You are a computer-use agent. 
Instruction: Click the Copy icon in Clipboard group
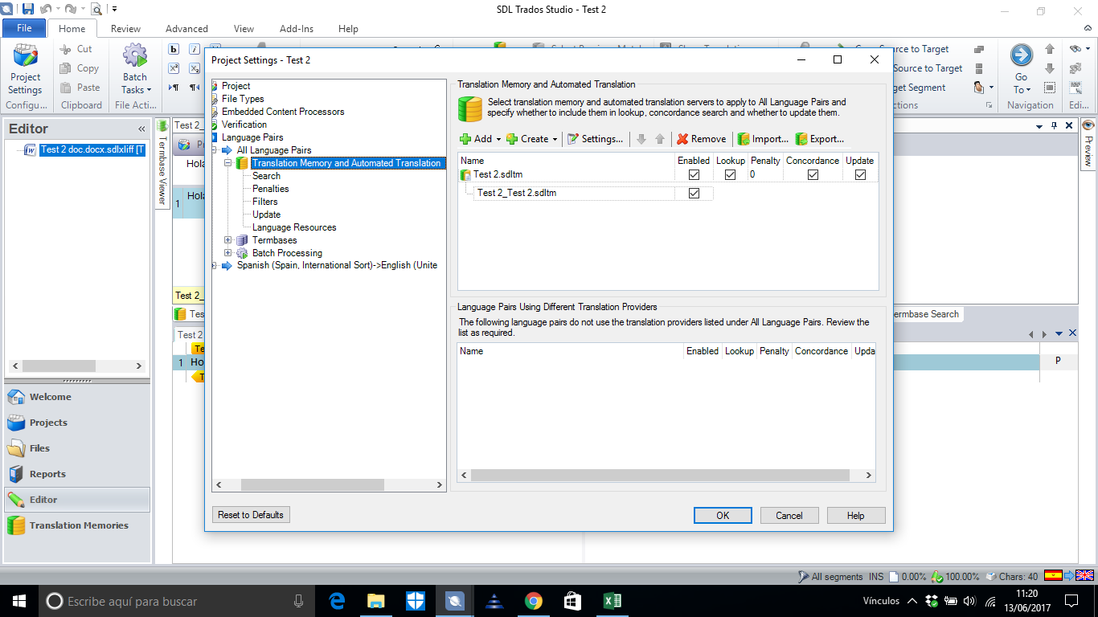(x=67, y=68)
